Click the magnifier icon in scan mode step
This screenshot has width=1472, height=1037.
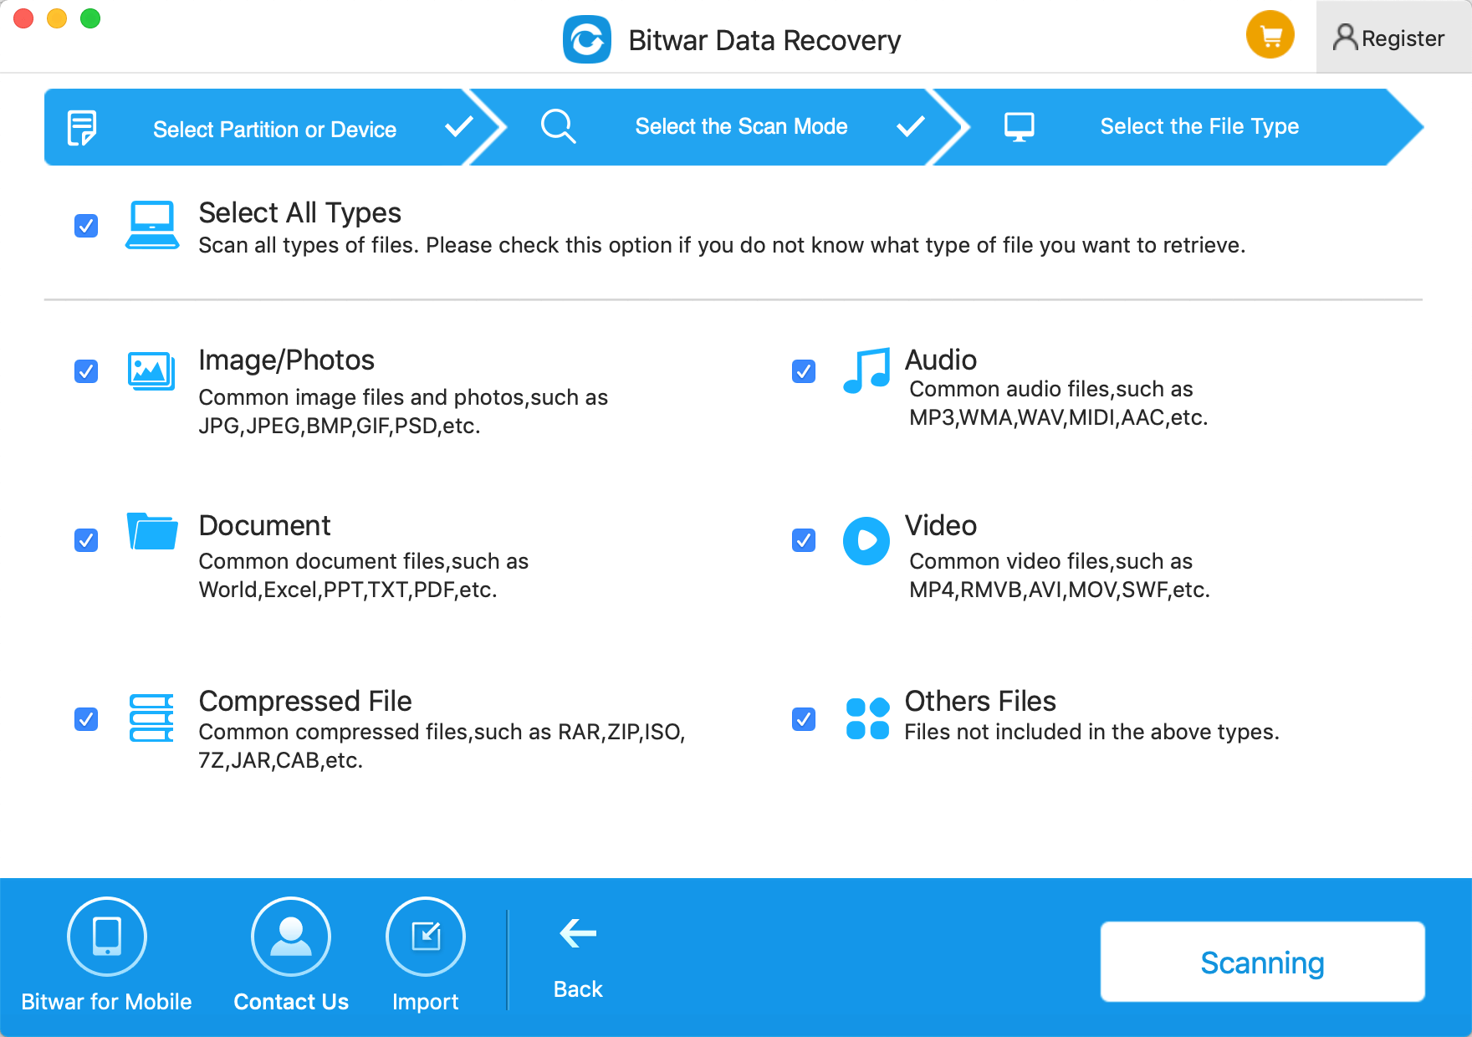point(558,126)
